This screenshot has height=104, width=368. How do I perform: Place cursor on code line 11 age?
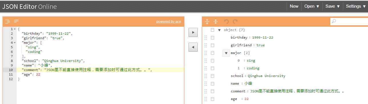[31, 74]
